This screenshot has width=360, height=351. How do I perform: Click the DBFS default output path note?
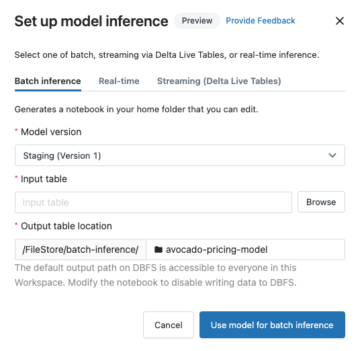point(156,275)
